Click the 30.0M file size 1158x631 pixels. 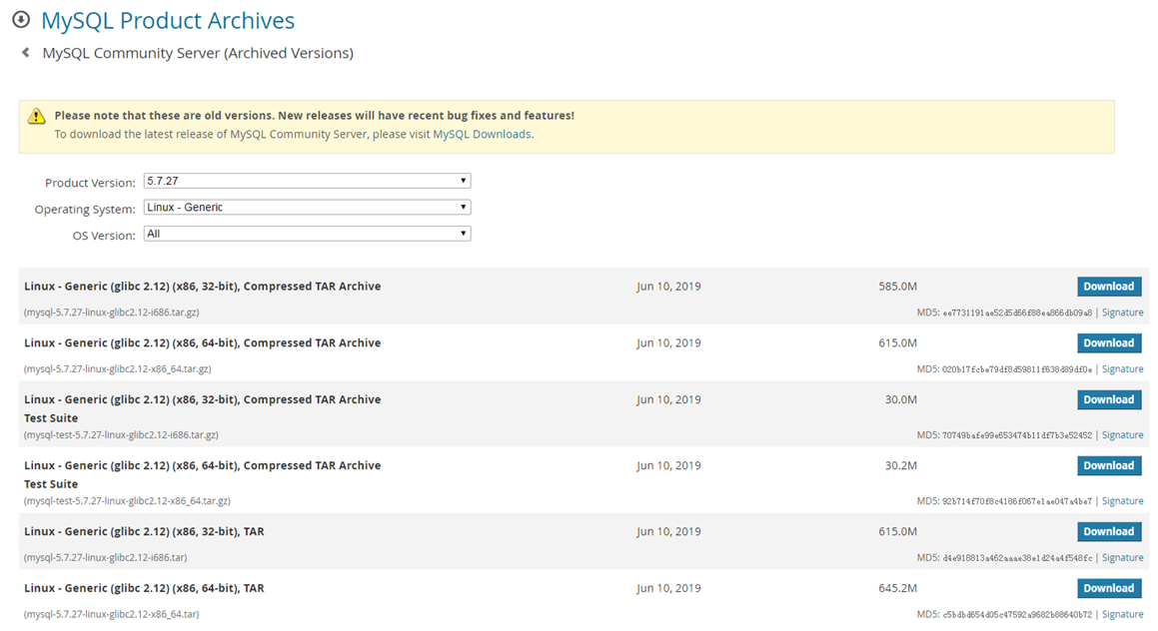click(901, 400)
